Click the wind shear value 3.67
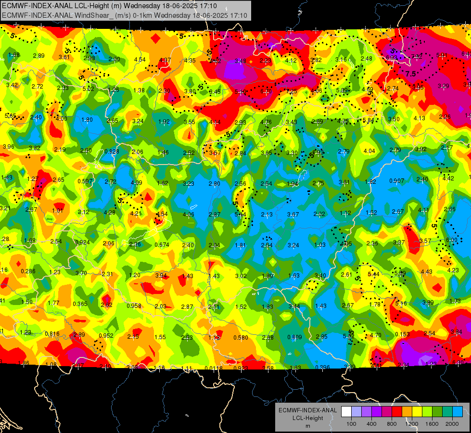 [x=293, y=214]
